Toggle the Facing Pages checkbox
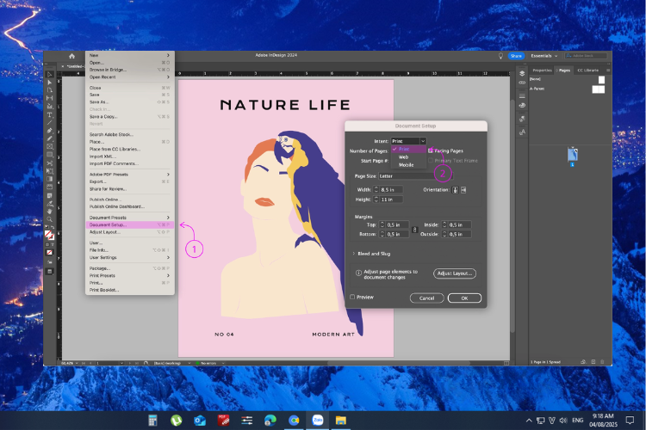 pyautogui.click(x=431, y=150)
